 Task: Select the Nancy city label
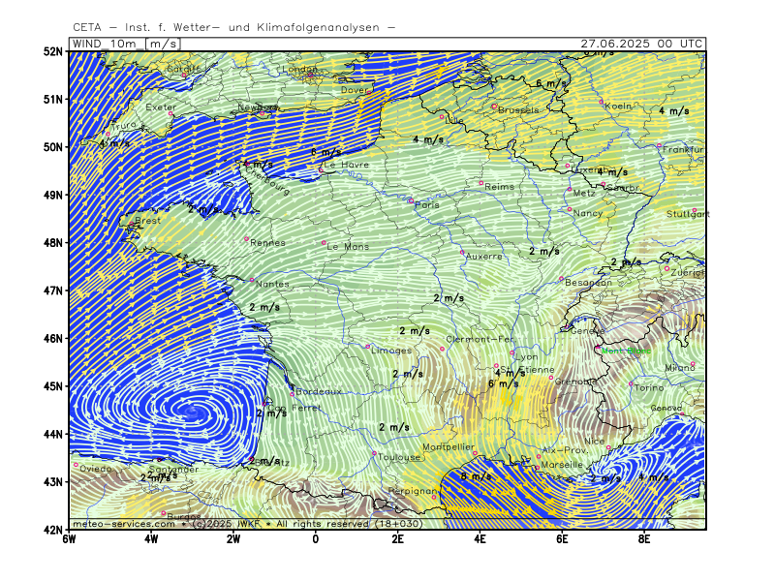(x=588, y=213)
